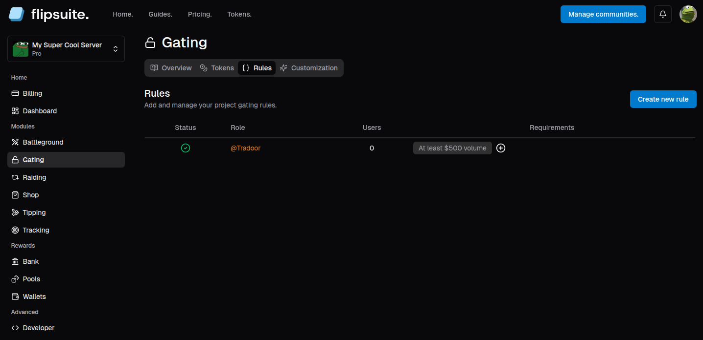
Task: Click the Tracking target icon
Action: point(15,230)
